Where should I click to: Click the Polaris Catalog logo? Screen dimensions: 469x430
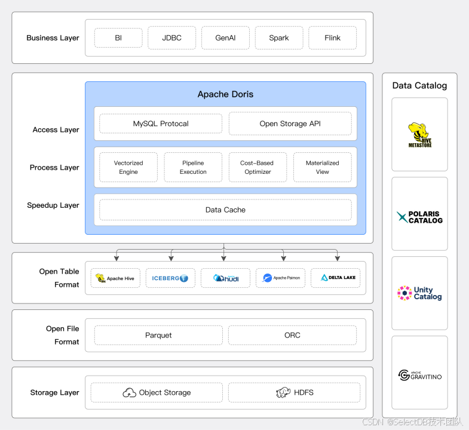pos(419,217)
